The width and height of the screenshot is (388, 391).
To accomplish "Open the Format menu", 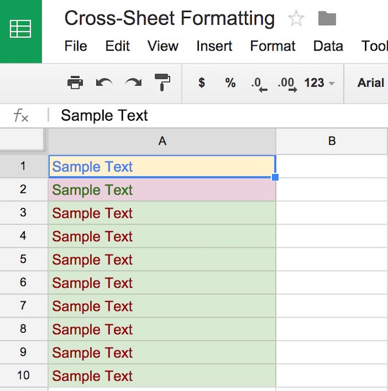I will 273,46.
